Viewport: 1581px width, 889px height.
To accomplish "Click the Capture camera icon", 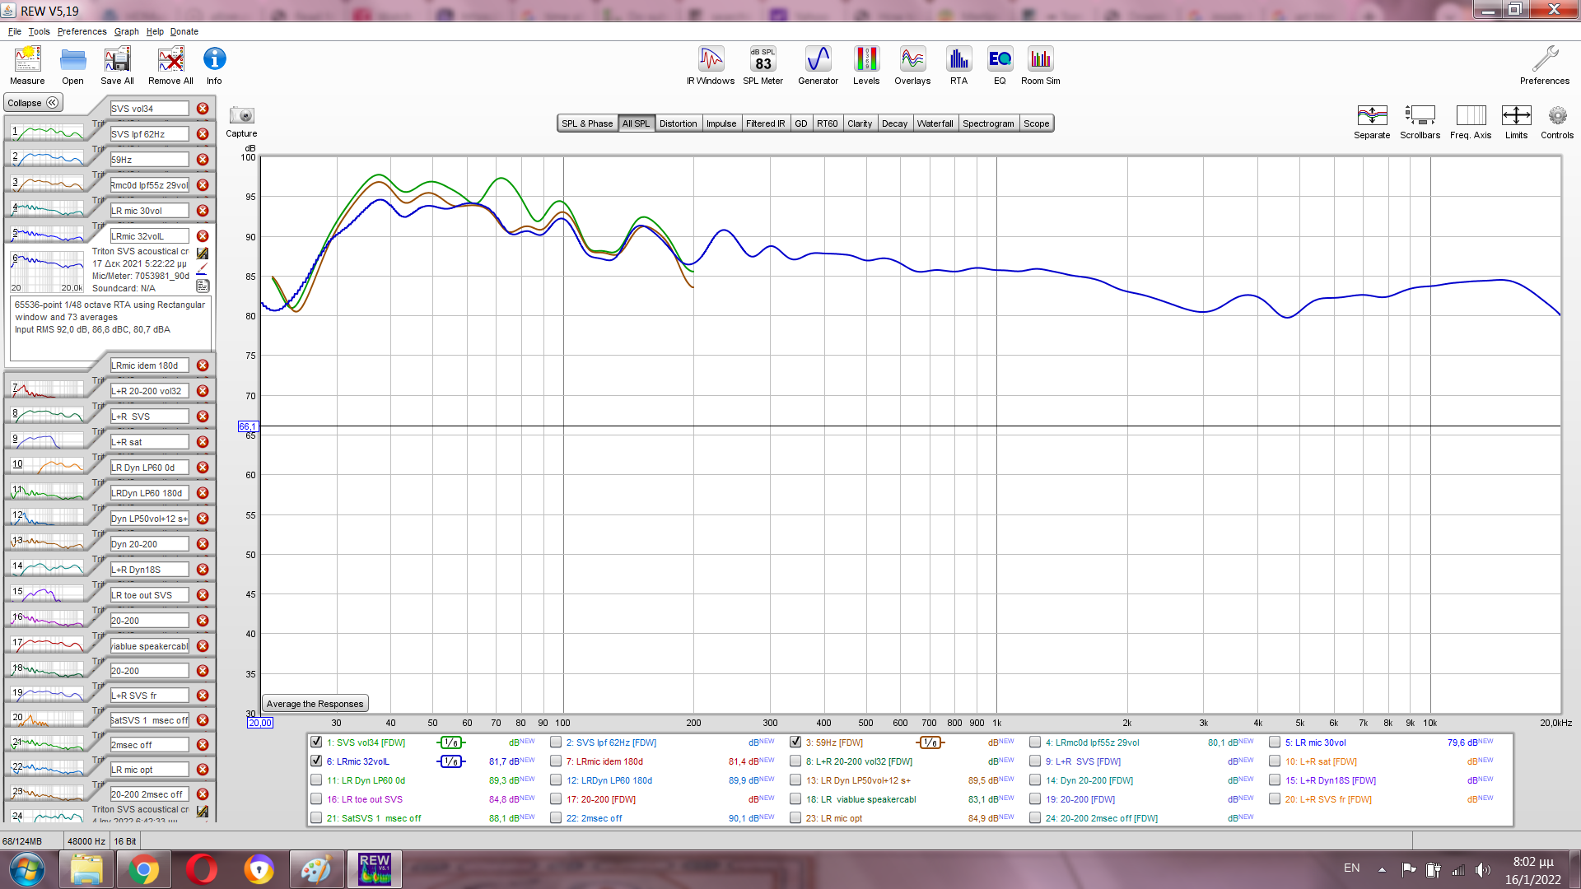I will click(241, 116).
